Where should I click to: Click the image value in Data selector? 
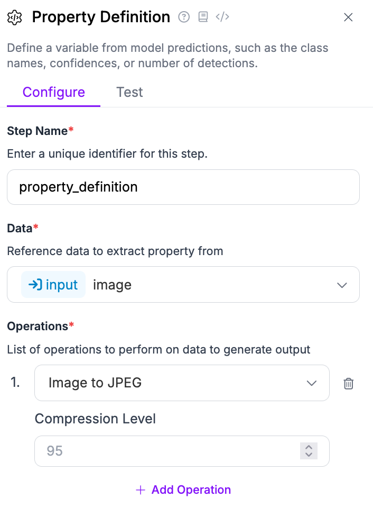pyautogui.click(x=112, y=285)
